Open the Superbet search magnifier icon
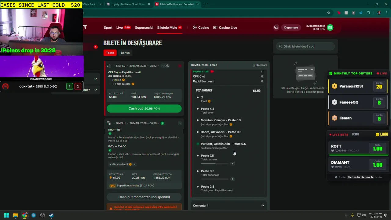Image resolution: width=391 pixels, height=220 pixels. point(276,28)
